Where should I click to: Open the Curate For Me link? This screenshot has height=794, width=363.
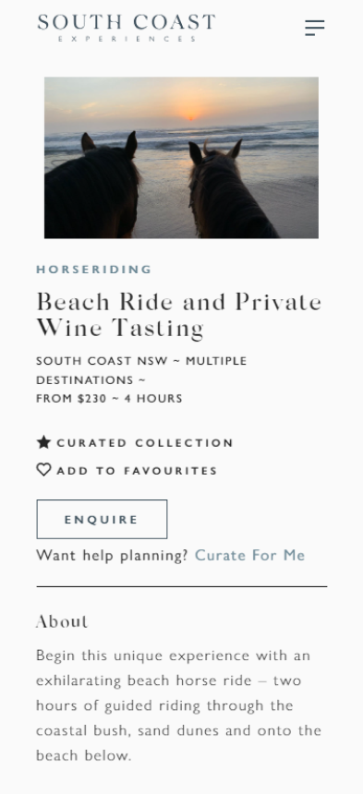(x=249, y=555)
